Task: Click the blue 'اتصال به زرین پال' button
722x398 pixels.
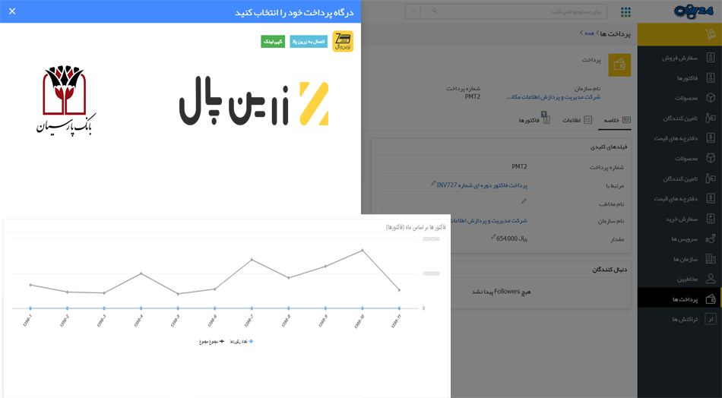Action: tap(308, 42)
